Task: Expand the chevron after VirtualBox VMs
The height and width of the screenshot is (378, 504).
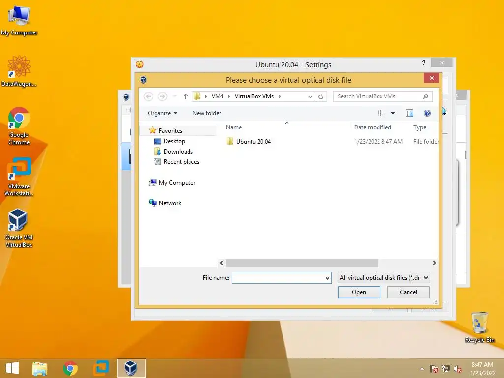Action: pos(280,96)
